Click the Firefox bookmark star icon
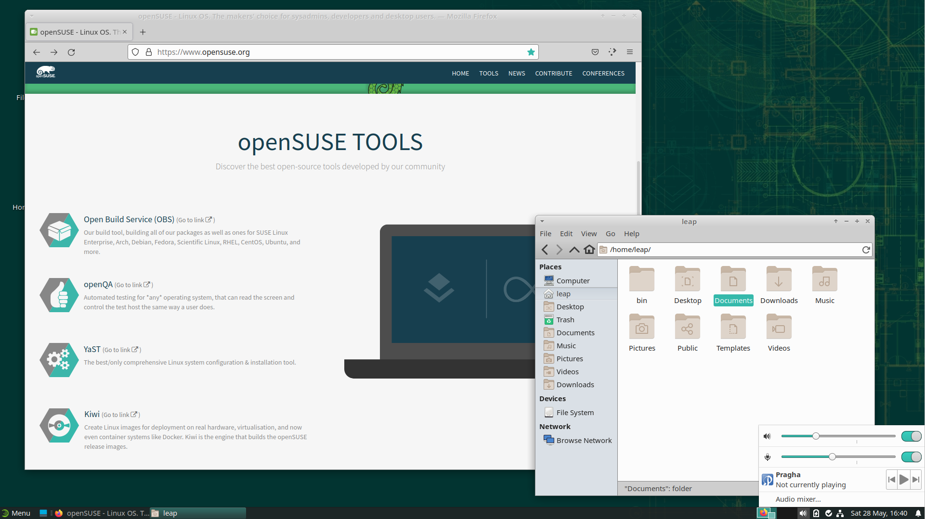Image resolution: width=925 pixels, height=519 pixels. pyautogui.click(x=531, y=52)
